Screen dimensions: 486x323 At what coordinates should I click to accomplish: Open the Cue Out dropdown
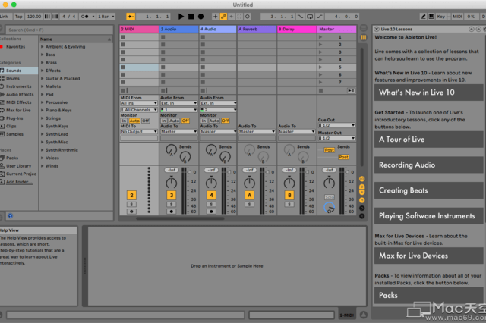point(336,125)
